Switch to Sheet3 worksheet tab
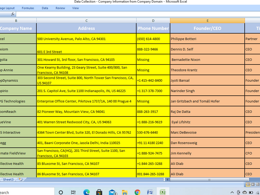 pos(8,179)
